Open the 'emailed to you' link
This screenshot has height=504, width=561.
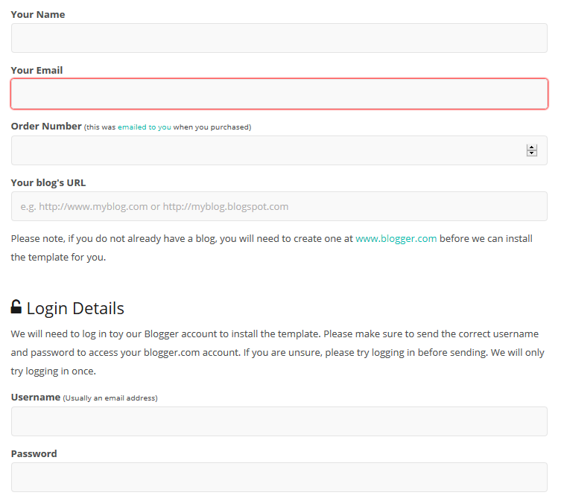coord(145,127)
